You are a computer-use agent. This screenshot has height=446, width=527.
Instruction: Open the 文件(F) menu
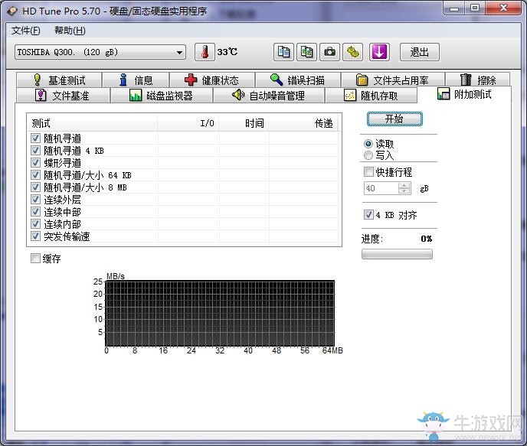coord(25,31)
